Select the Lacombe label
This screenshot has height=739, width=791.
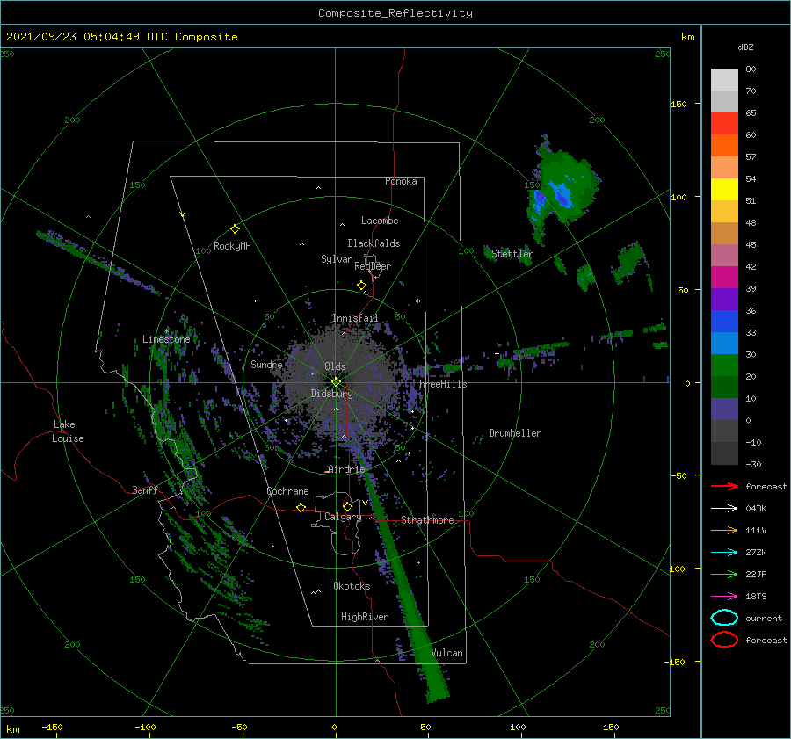[380, 221]
